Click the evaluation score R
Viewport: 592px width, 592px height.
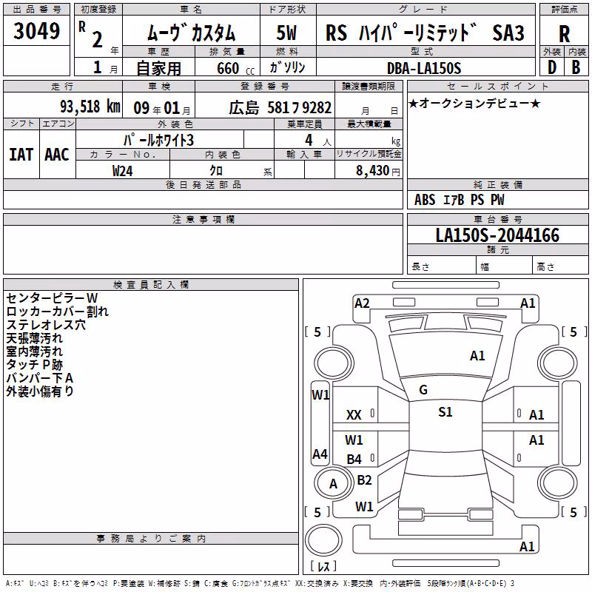564,34
